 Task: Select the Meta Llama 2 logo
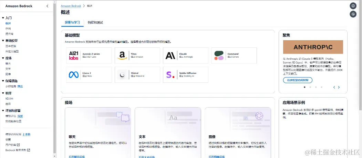pyautogui.click(x=74, y=75)
